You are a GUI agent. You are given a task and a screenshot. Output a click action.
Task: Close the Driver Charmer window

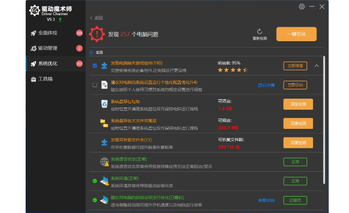pyautogui.click(x=322, y=6)
